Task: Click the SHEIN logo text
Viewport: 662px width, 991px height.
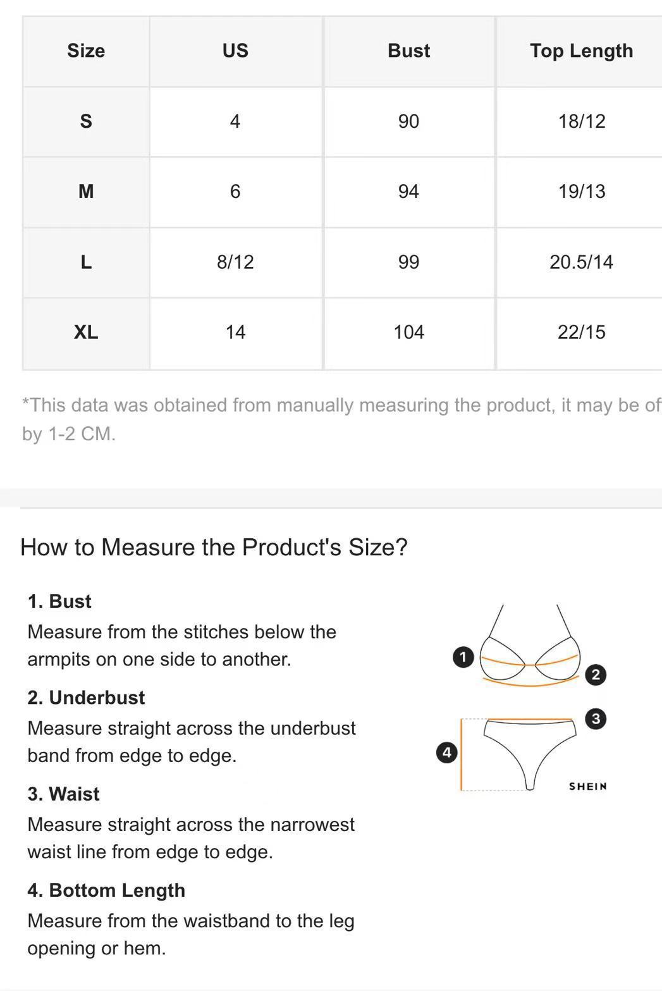Action: (x=587, y=786)
